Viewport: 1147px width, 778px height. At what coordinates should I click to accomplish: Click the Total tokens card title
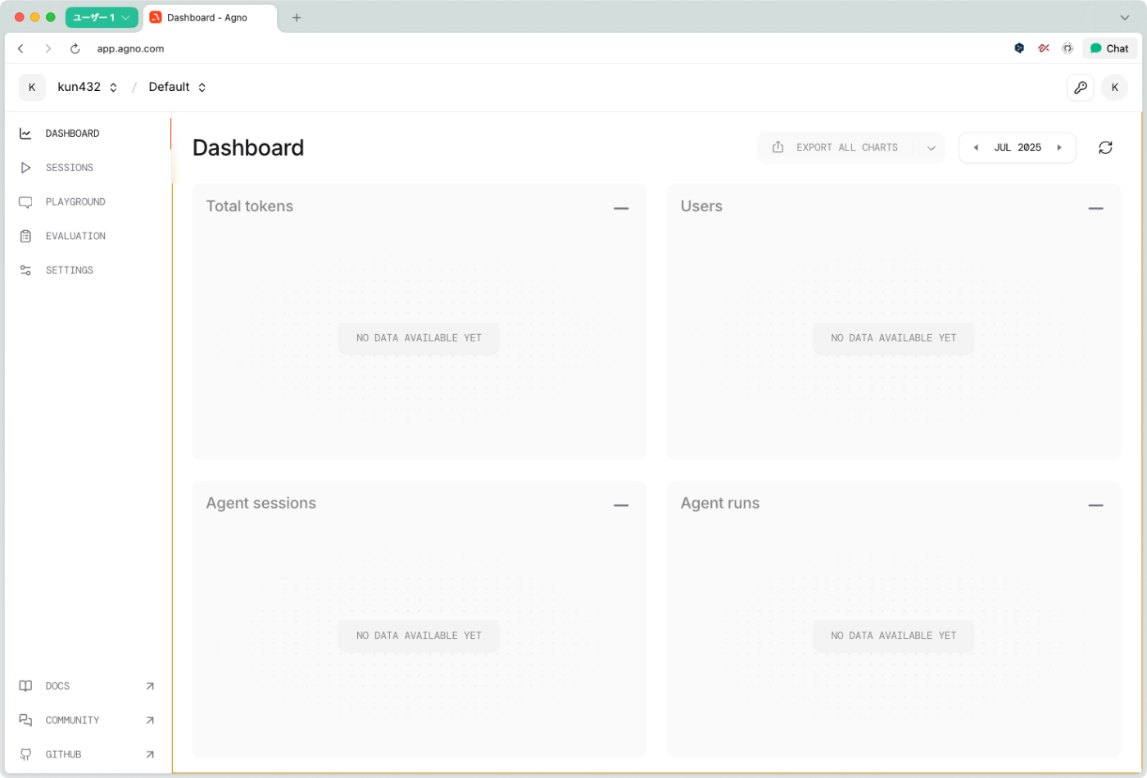point(250,206)
